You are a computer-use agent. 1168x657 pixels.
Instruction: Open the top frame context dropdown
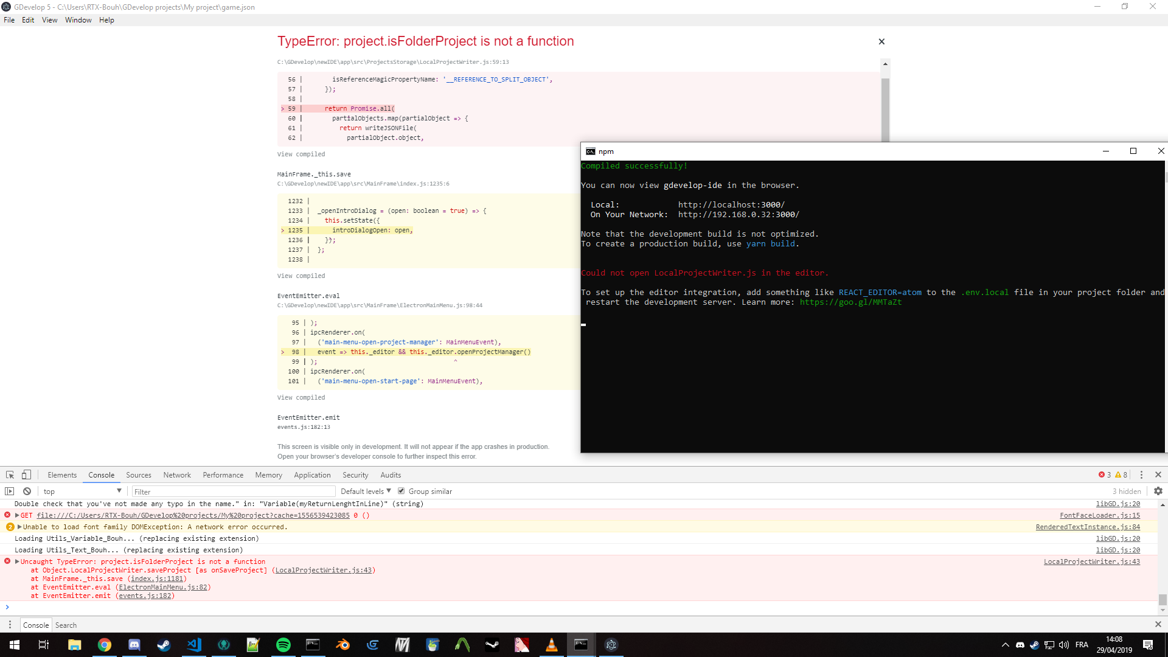[x=82, y=491]
